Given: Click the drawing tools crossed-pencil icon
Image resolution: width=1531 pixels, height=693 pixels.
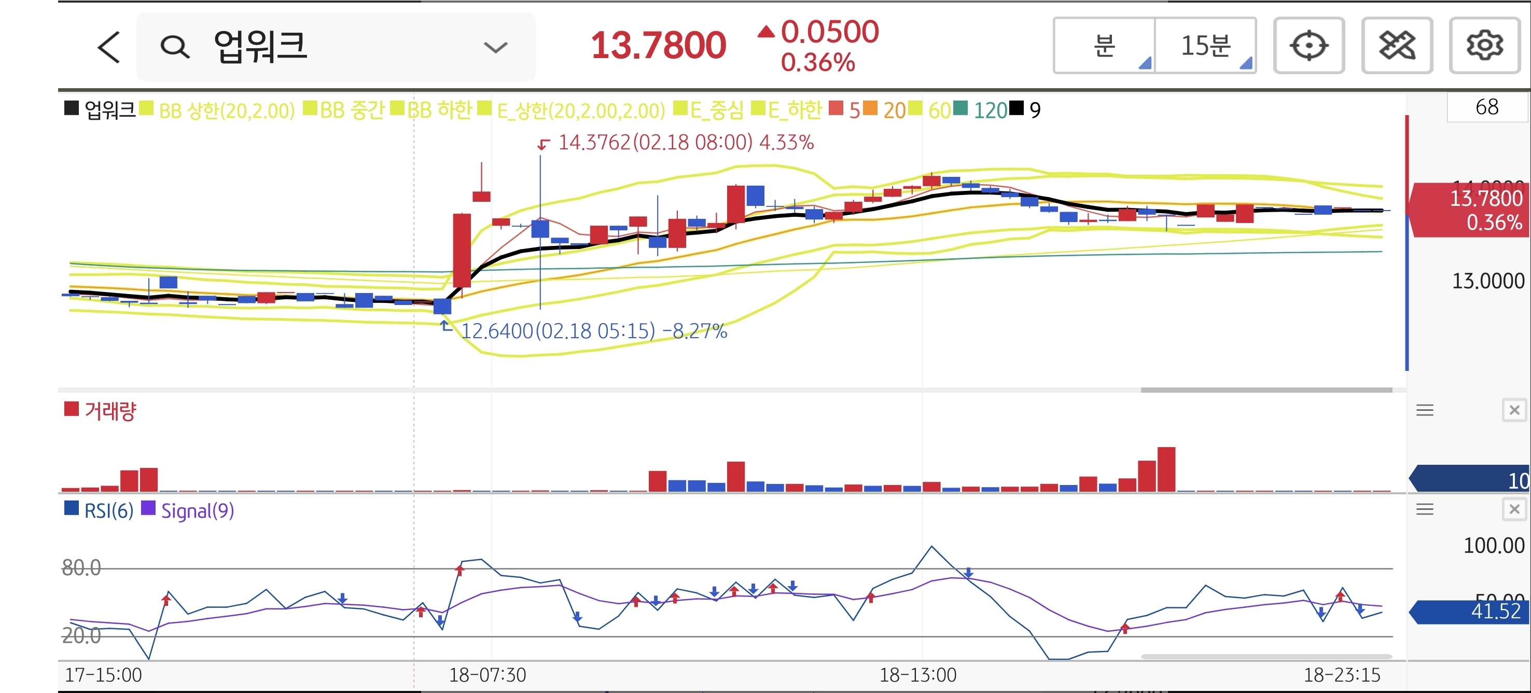Looking at the screenshot, I should click(1397, 46).
